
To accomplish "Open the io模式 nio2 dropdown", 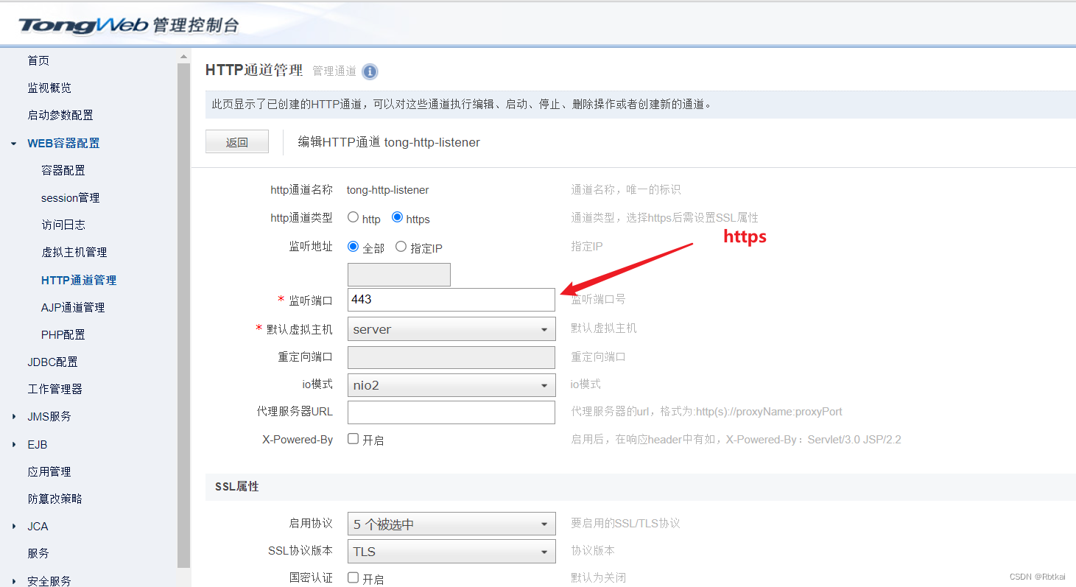I will click(x=451, y=385).
